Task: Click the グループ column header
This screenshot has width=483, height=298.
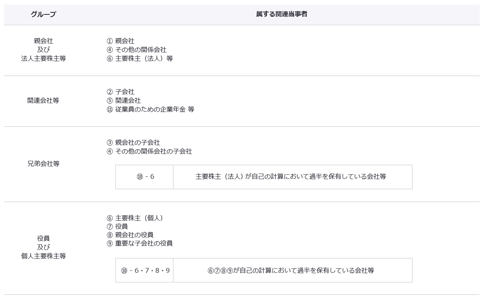Action: click(43, 14)
